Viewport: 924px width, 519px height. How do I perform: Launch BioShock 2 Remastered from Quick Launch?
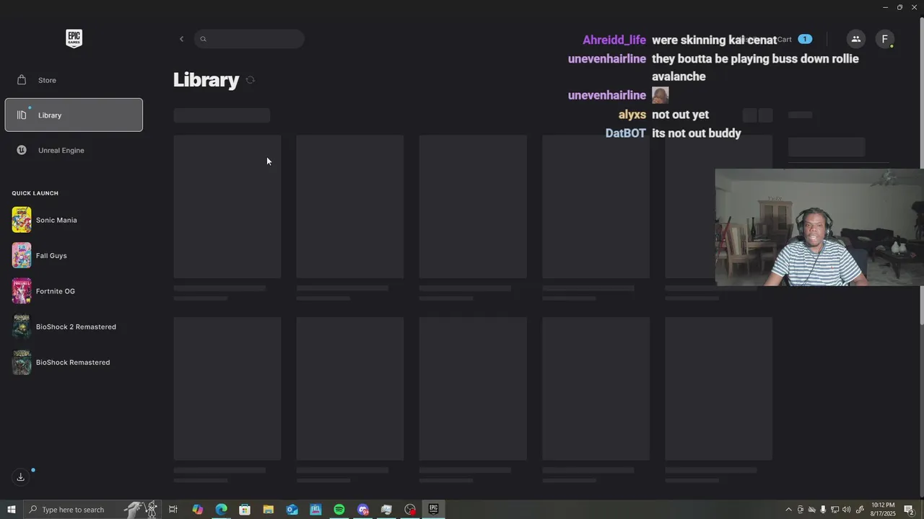[x=76, y=327]
